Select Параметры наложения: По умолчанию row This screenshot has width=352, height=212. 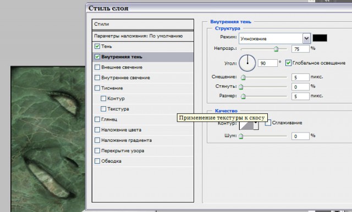coord(143,36)
